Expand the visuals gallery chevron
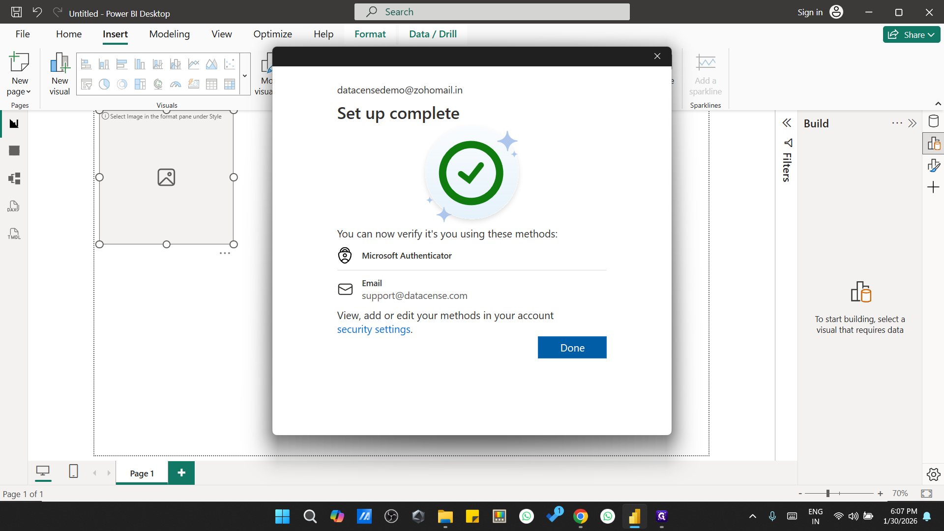The width and height of the screenshot is (944, 531). click(244, 75)
